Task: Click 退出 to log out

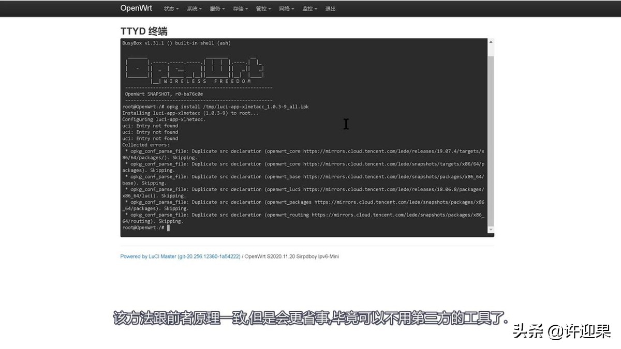Action: point(330,9)
